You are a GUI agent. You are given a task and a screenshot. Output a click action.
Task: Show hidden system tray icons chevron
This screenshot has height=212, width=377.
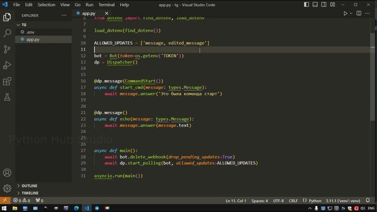(310, 208)
